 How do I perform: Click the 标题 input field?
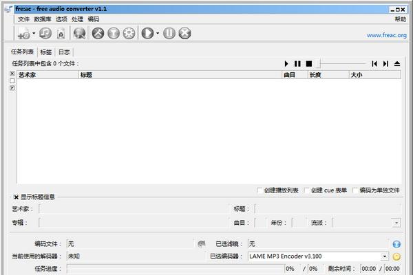click(328, 209)
